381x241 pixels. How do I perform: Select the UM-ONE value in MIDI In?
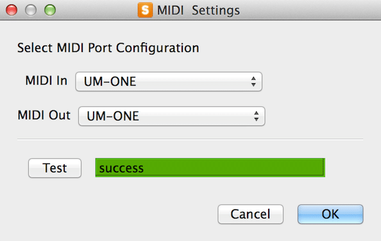click(x=110, y=81)
